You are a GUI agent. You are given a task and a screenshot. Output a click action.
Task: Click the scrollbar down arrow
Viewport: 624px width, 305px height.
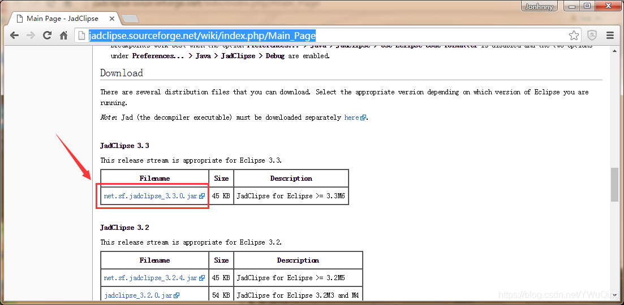(615, 296)
